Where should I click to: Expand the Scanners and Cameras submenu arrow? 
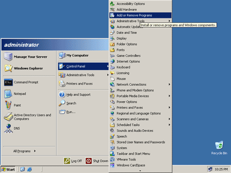[169, 119]
